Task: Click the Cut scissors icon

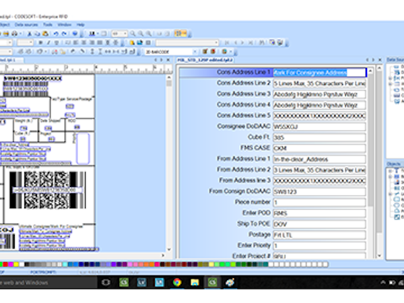Action: click(30, 34)
